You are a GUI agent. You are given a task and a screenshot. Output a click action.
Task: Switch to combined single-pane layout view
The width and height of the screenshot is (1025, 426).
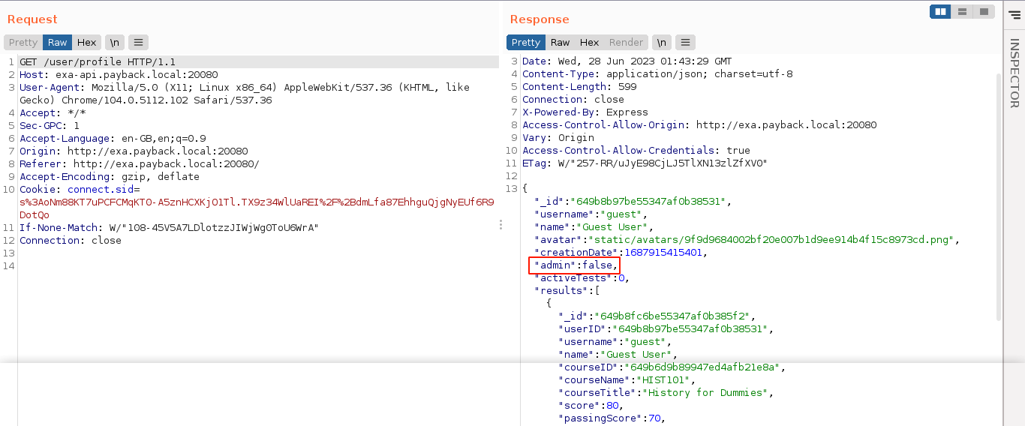coord(983,11)
